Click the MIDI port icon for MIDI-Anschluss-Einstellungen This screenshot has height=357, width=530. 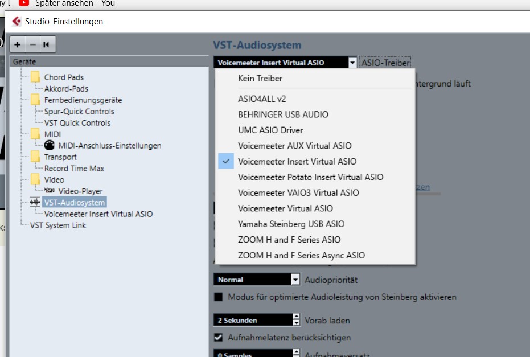tap(50, 146)
